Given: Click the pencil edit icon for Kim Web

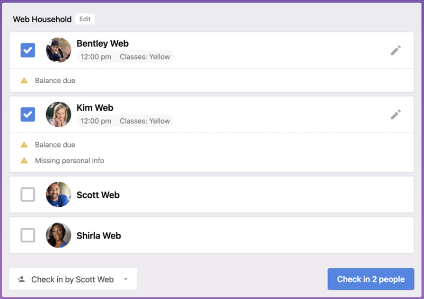Looking at the screenshot, I should 396,115.
